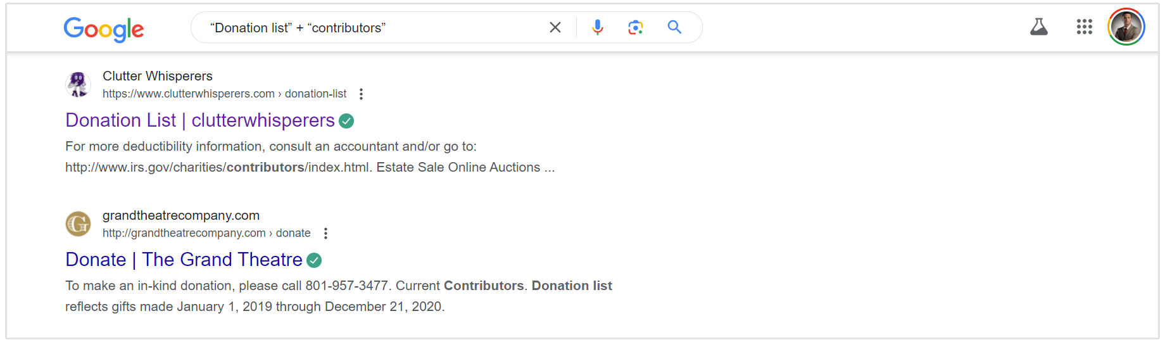
Task: Click the grandtheatrecompany.com donate URL
Action: click(x=206, y=233)
